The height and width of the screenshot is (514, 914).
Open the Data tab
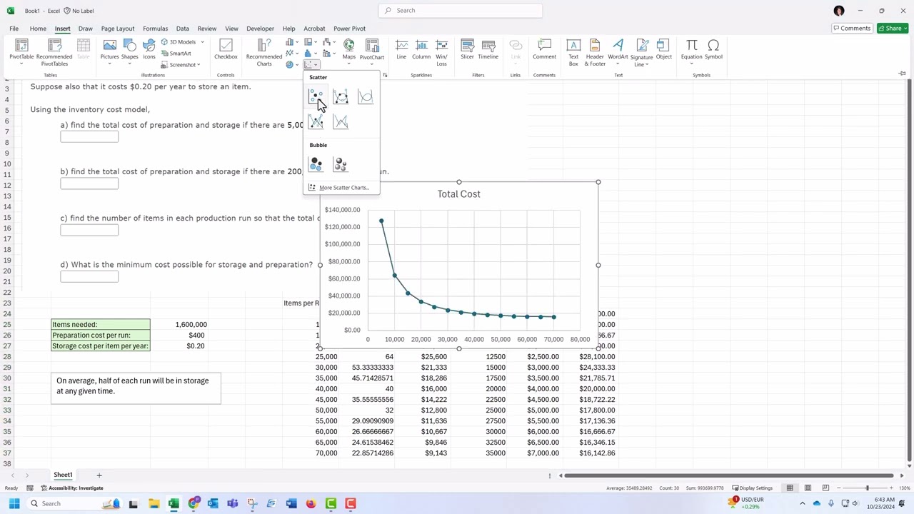coord(183,29)
